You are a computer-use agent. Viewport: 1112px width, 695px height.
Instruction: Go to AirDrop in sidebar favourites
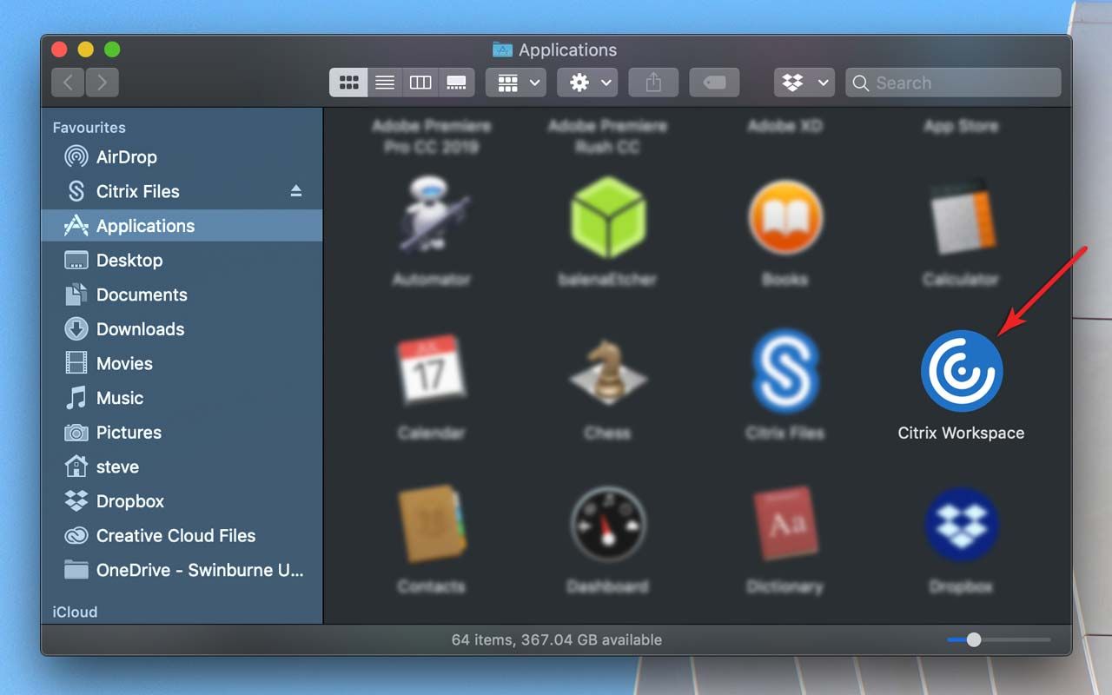click(126, 157)
